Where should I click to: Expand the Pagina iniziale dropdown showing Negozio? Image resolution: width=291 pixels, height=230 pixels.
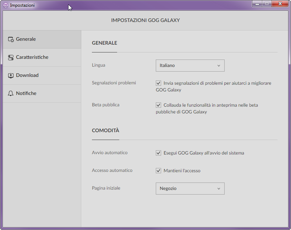[190, 189]
